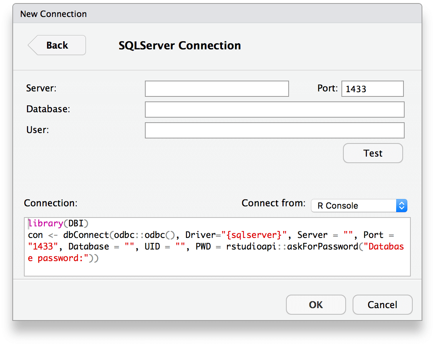The height and width of the screenshot is (344, 437).
Task: Go Back to the connection list
Action: coord(57,45)
